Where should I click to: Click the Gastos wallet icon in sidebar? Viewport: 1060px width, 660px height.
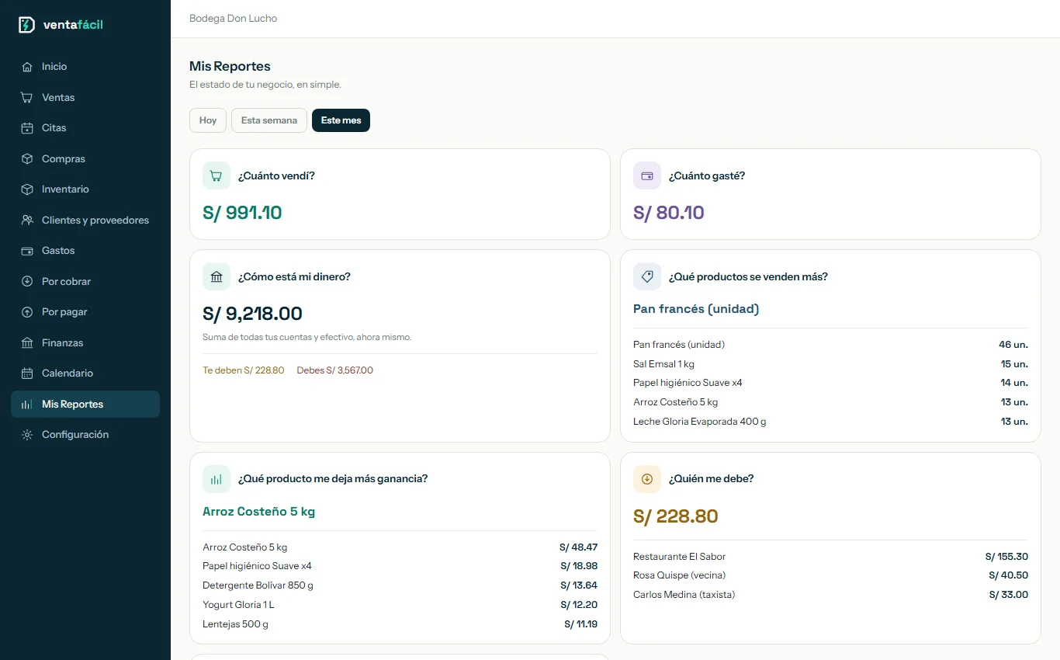[27, 251]
